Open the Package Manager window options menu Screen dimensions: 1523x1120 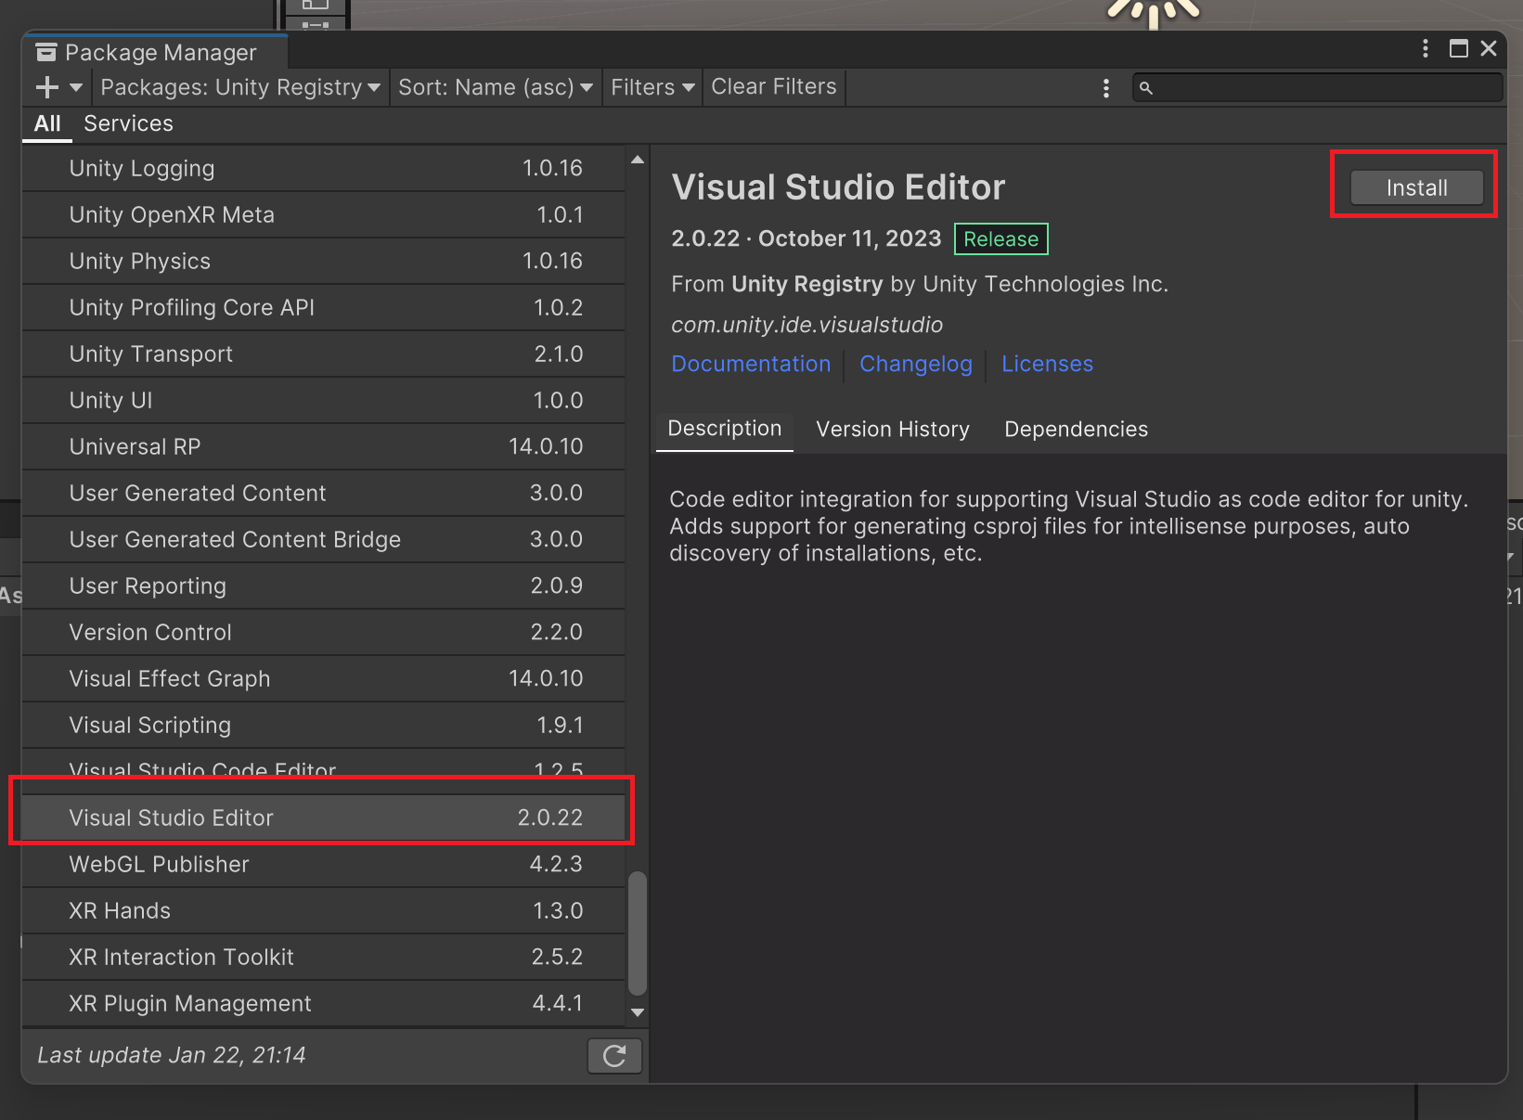pos(1426,48)
